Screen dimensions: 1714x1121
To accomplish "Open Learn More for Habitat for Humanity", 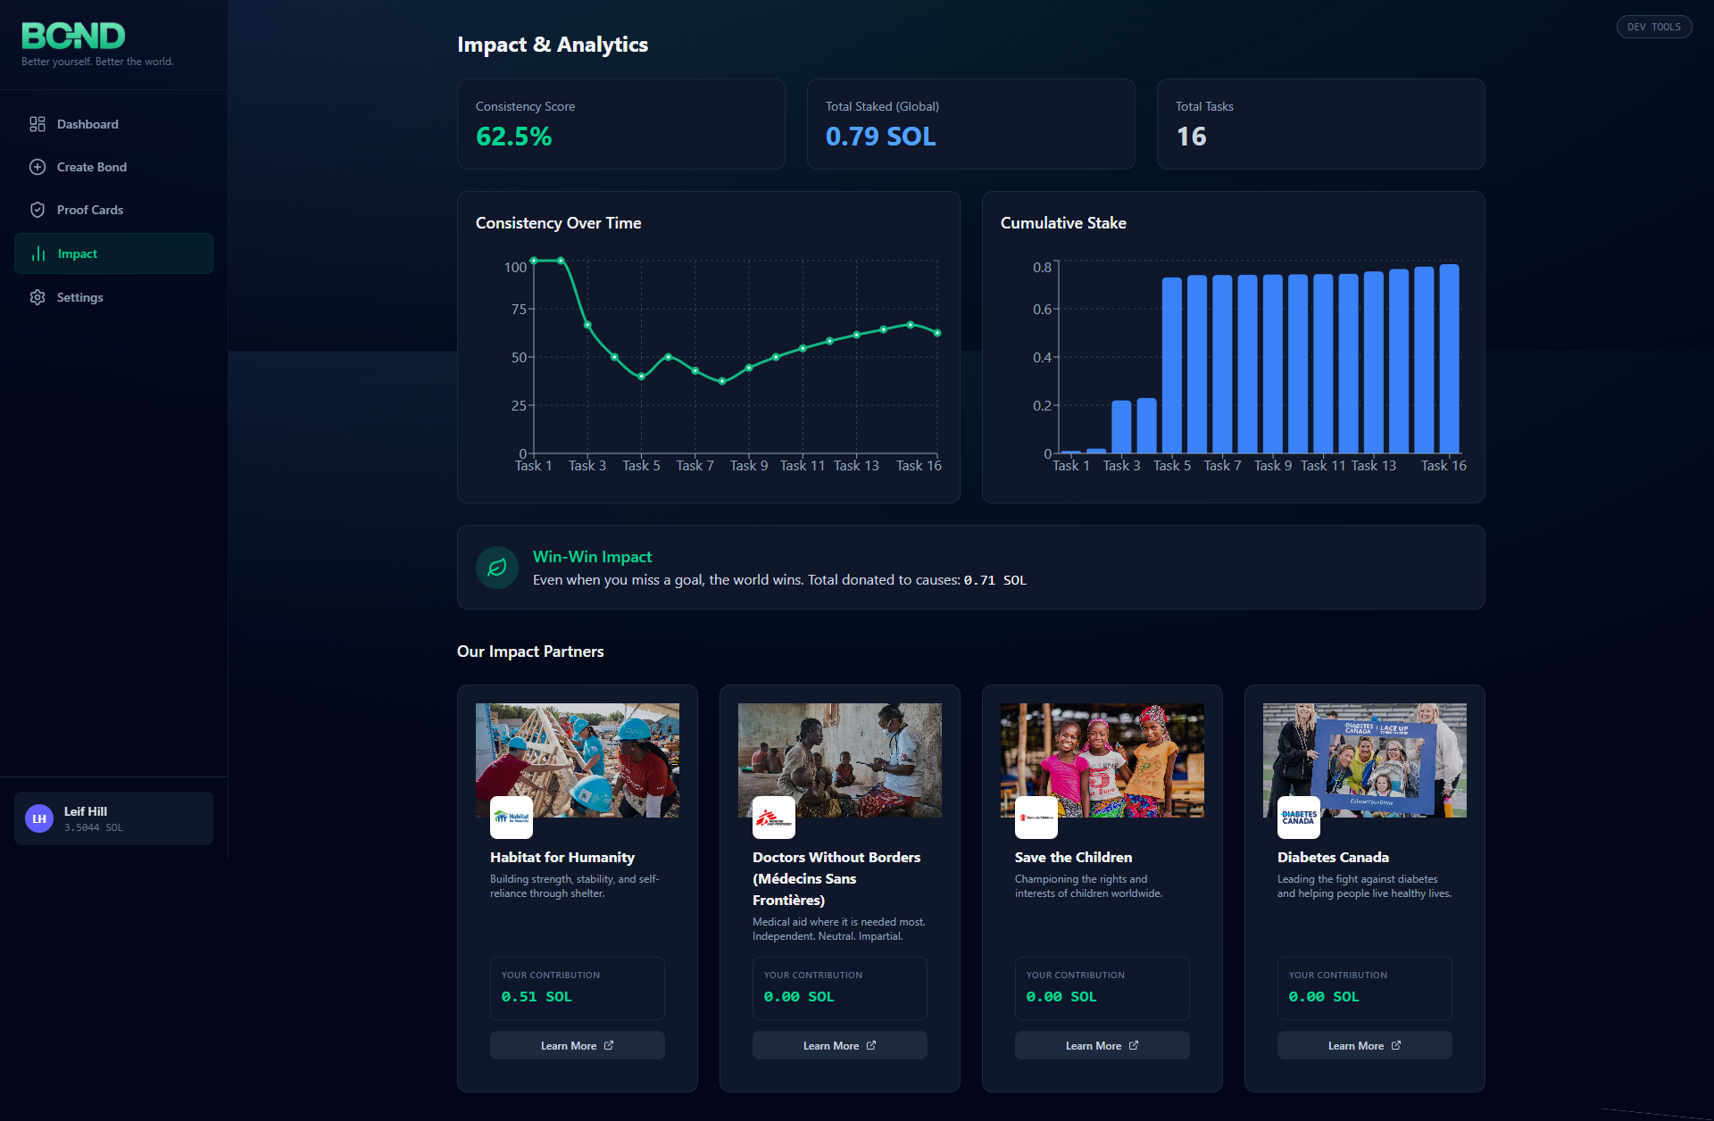I will (x=577, y=1045).
